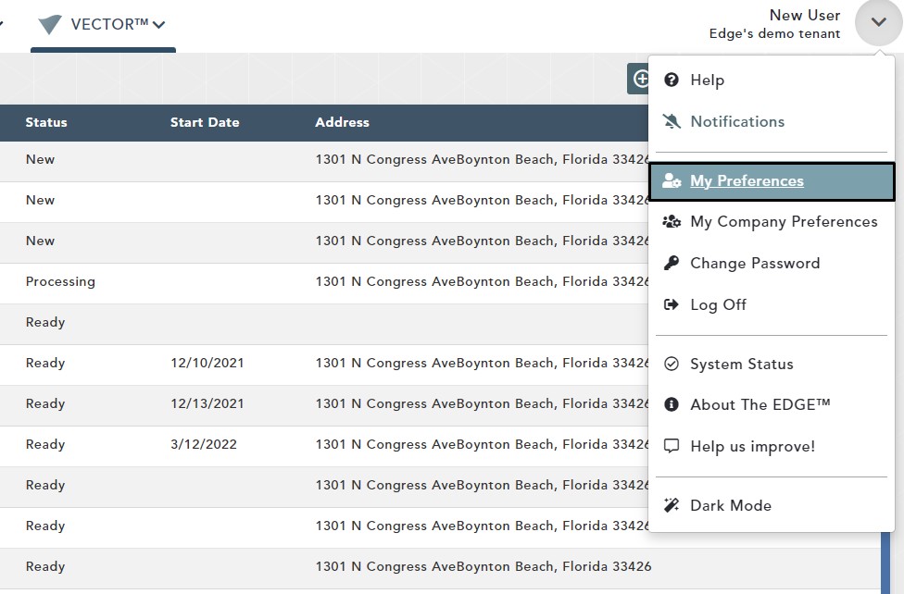Click the System Status checkmark icon
This screenshot has height=594, width=904.
[x=672, y=365]
